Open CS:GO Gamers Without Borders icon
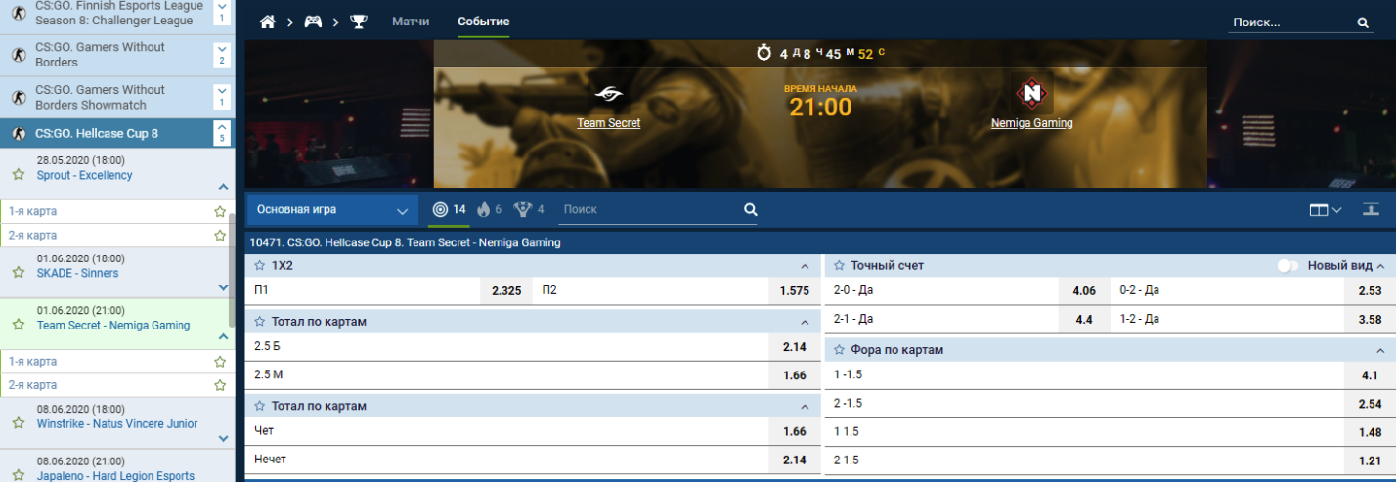The height and width of the screenshot is (482, 1396). click(18, 55)
